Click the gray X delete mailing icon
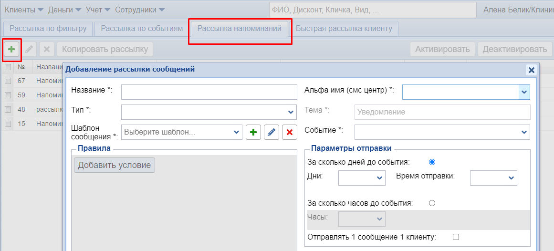The height and width of the screenshot is (251, 554). (46, 49)
